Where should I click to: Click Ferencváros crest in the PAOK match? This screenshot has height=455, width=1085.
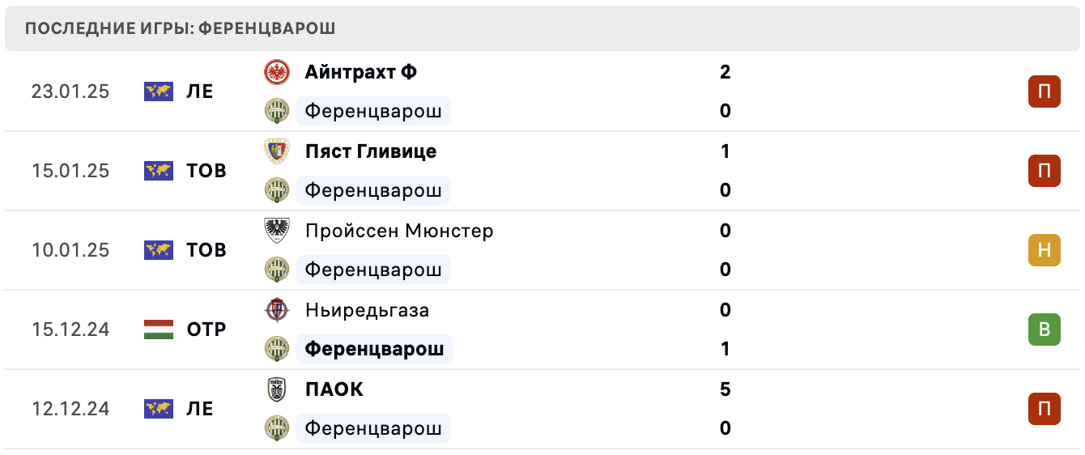coord(277,428)
